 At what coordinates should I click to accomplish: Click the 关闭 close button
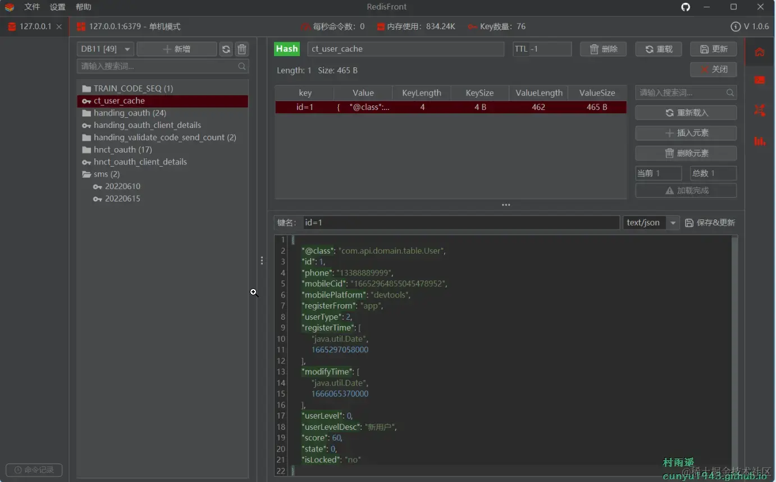(x=714, y=70)
